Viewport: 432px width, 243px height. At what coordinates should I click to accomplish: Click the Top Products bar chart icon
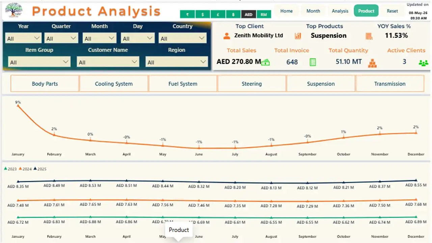(x=298, y=36)
